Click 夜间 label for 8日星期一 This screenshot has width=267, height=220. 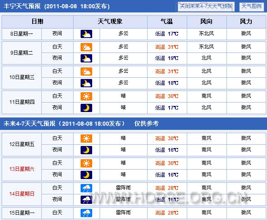(57, 33)
